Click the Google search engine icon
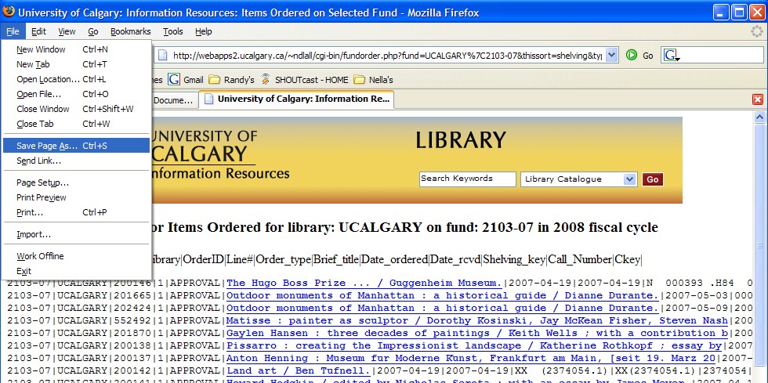The width and height of the screenshot is (768, 383). click(671, 56)
